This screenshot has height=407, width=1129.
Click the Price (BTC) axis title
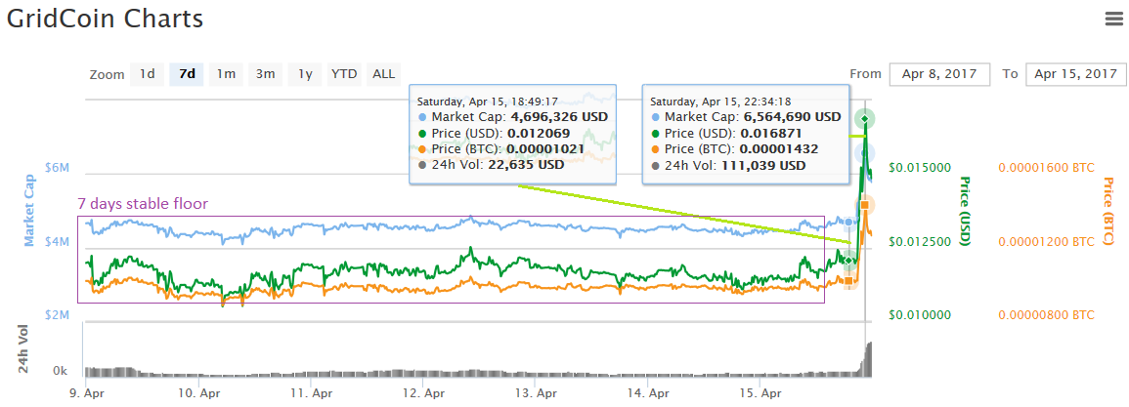(x=1108, y=211)
